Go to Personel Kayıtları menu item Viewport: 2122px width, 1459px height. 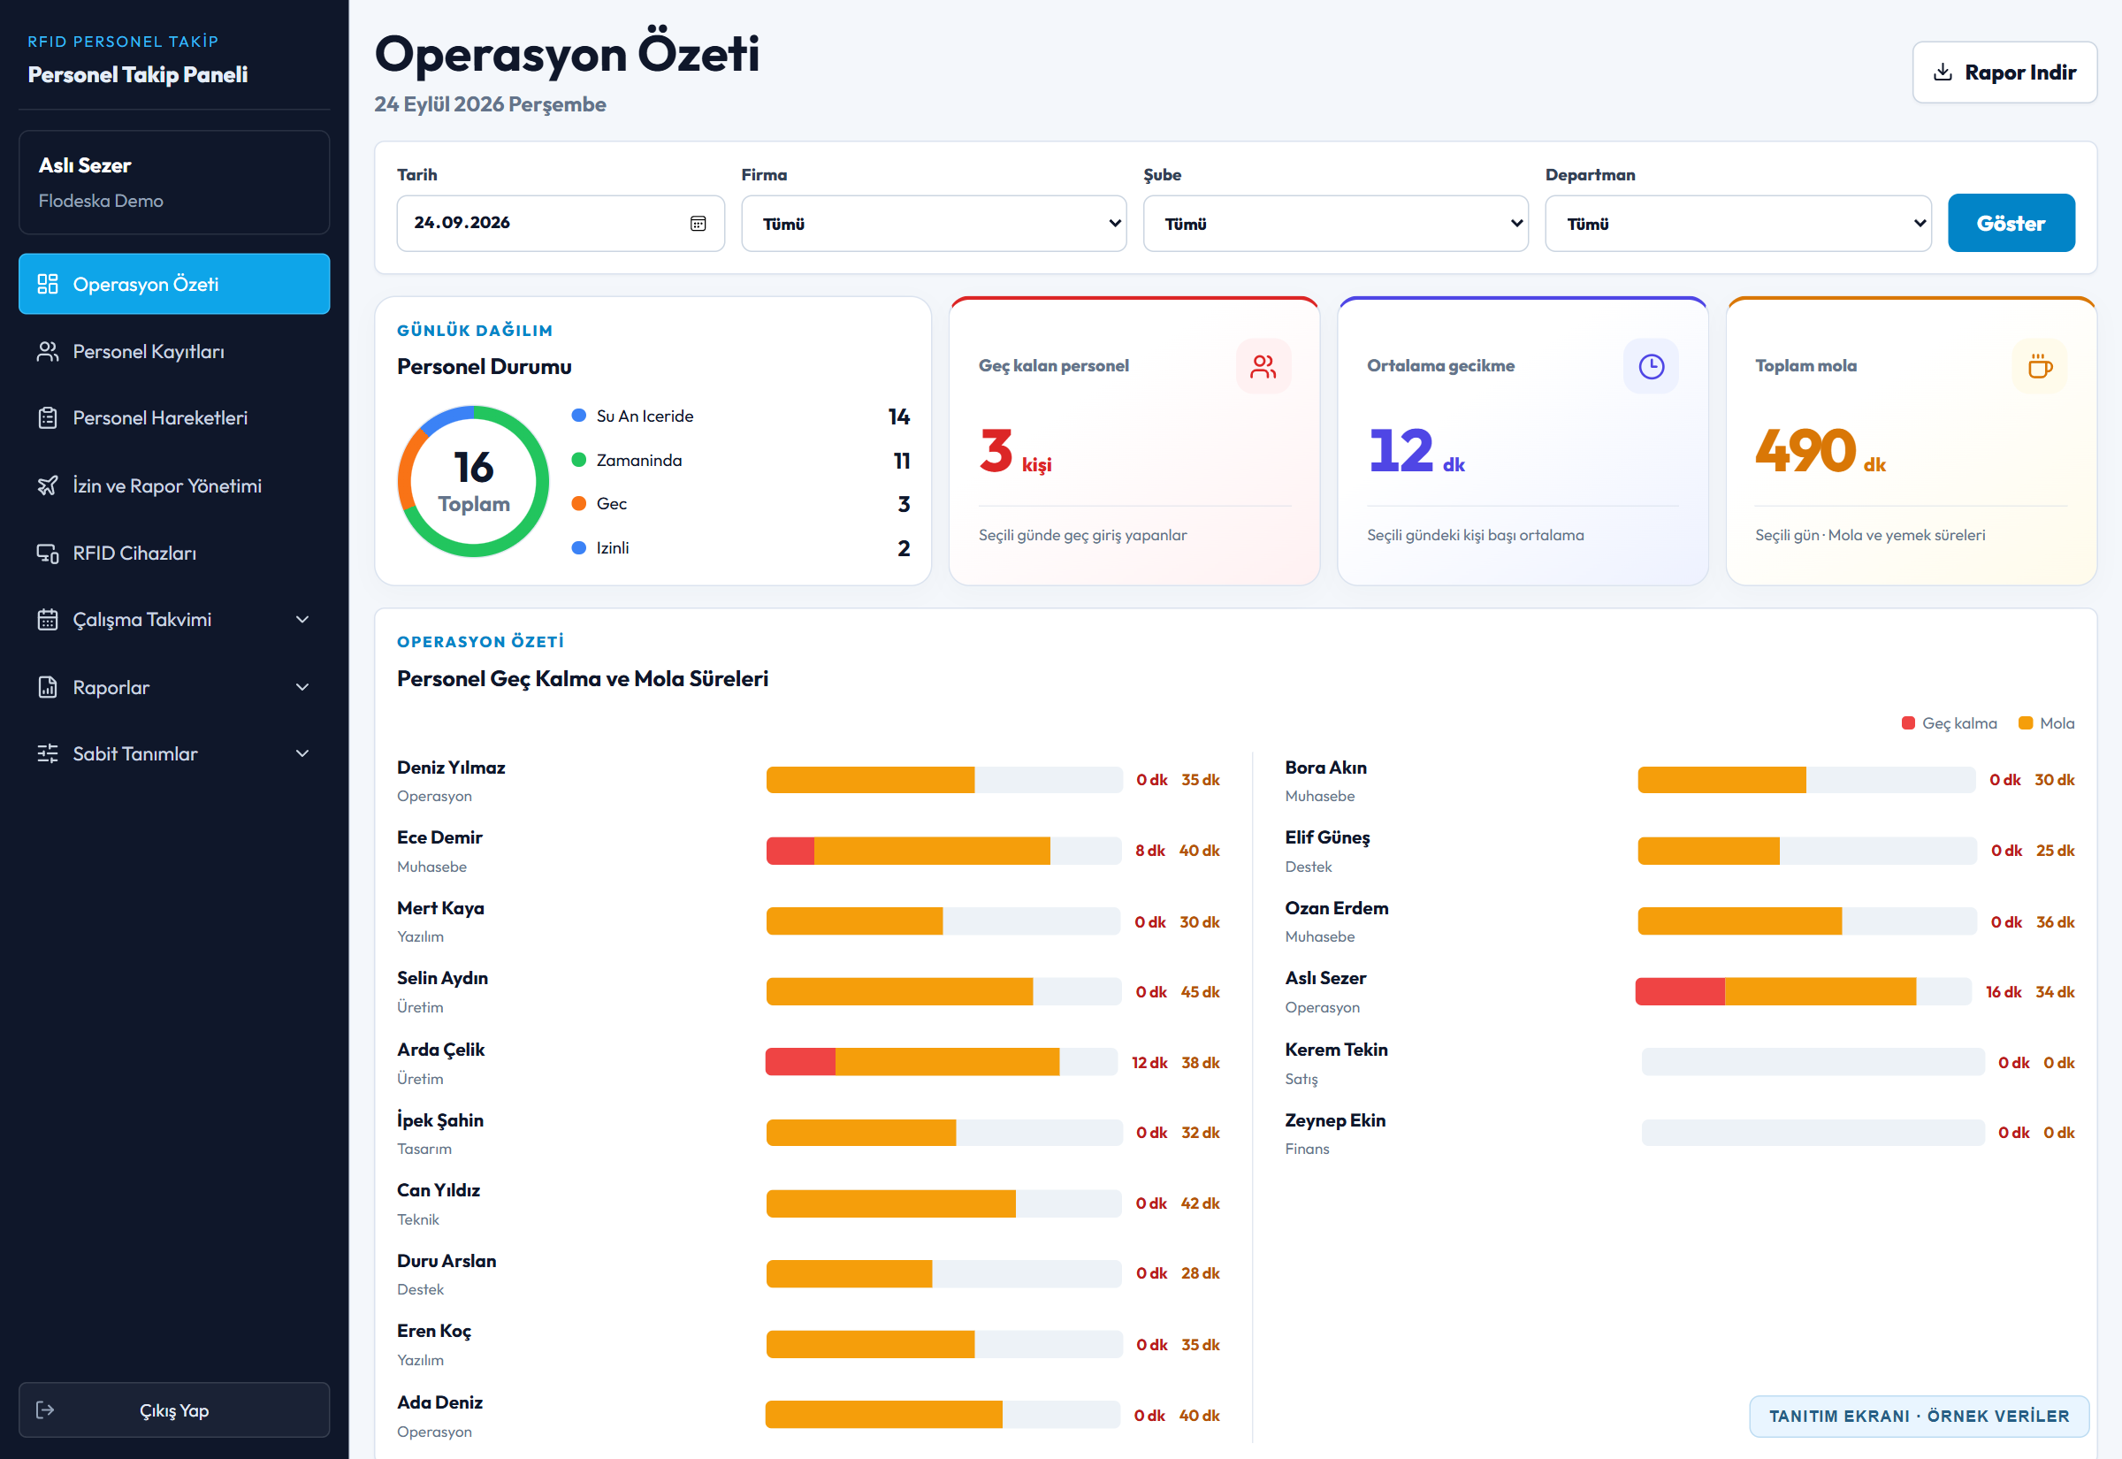(x=173, y=351)
